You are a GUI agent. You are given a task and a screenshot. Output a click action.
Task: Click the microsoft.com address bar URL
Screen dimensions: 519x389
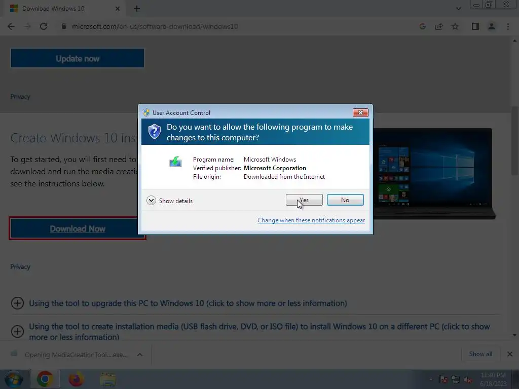click(x=155, y=26)
